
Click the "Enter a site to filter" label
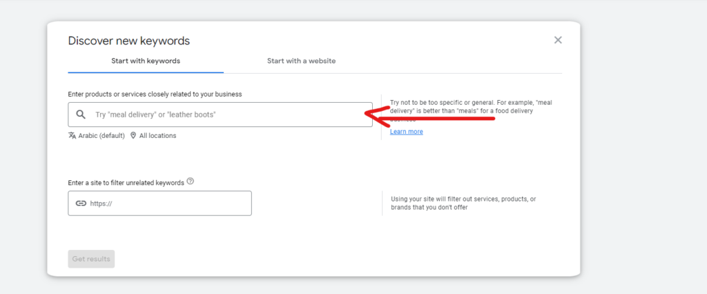[x=126, y=183]
